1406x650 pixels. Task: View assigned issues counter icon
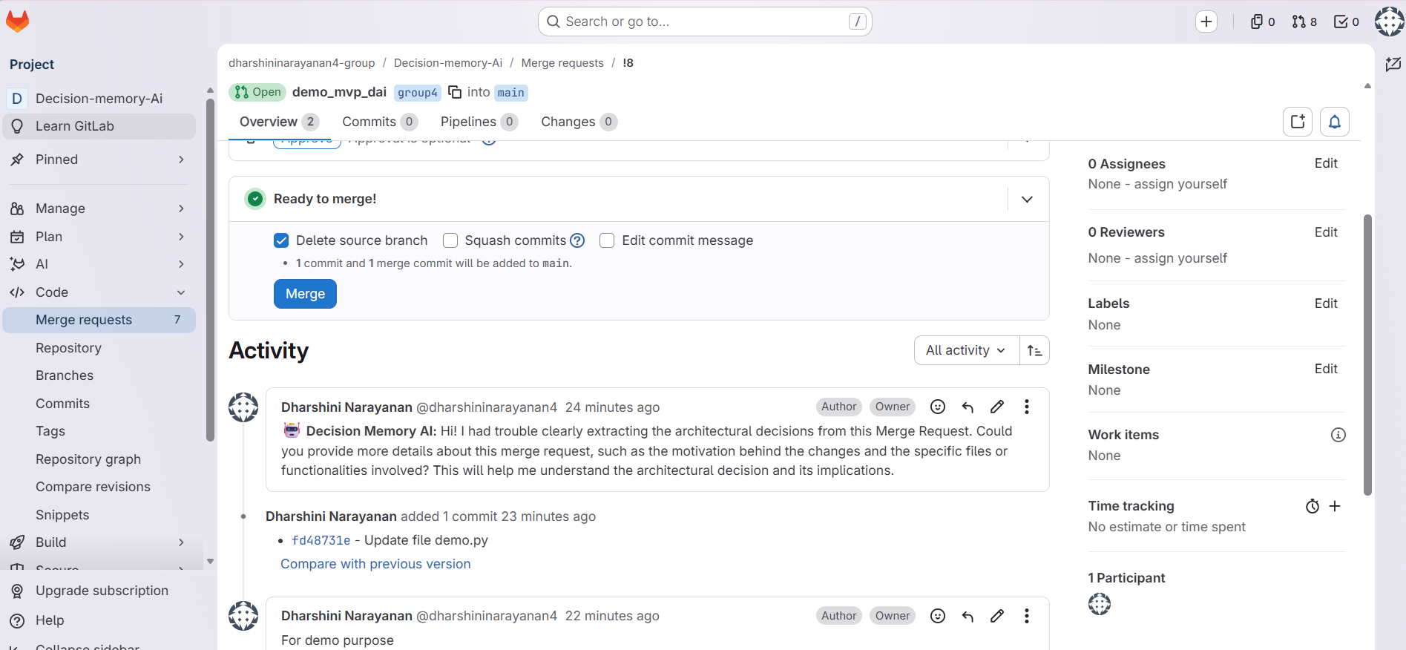[x=1263, y=22]
